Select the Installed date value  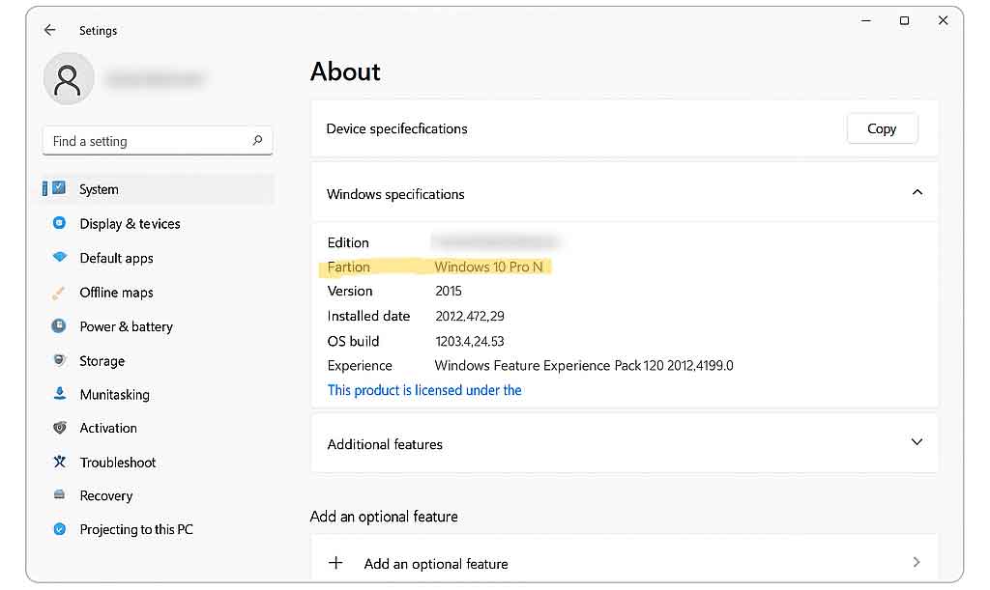[x=470, y=316]
